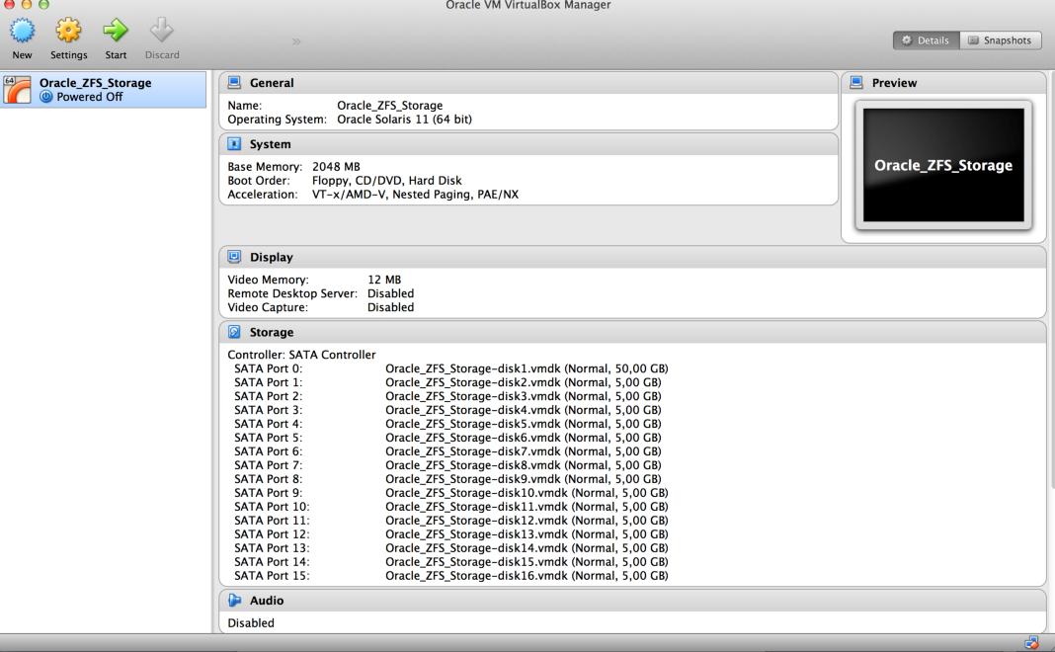Click the status bar network icon

[1031, 643]
